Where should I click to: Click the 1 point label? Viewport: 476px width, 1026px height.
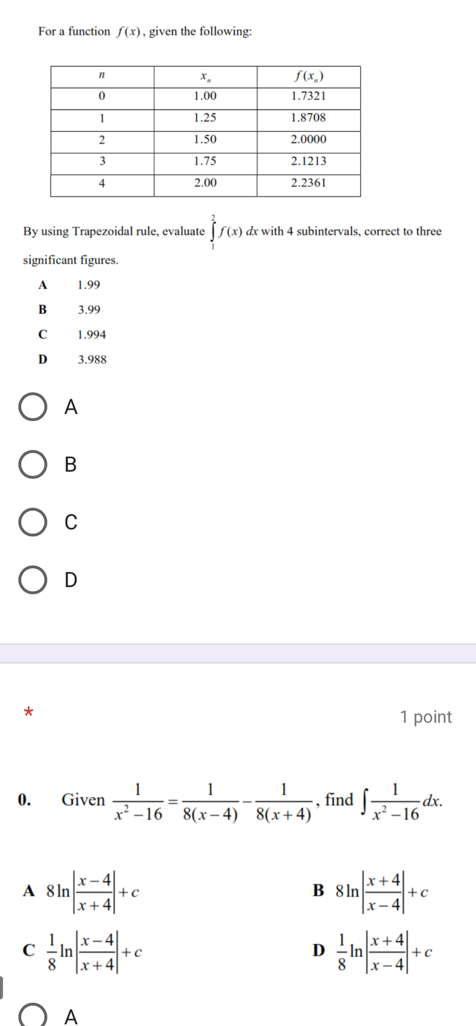pos(426,716)
